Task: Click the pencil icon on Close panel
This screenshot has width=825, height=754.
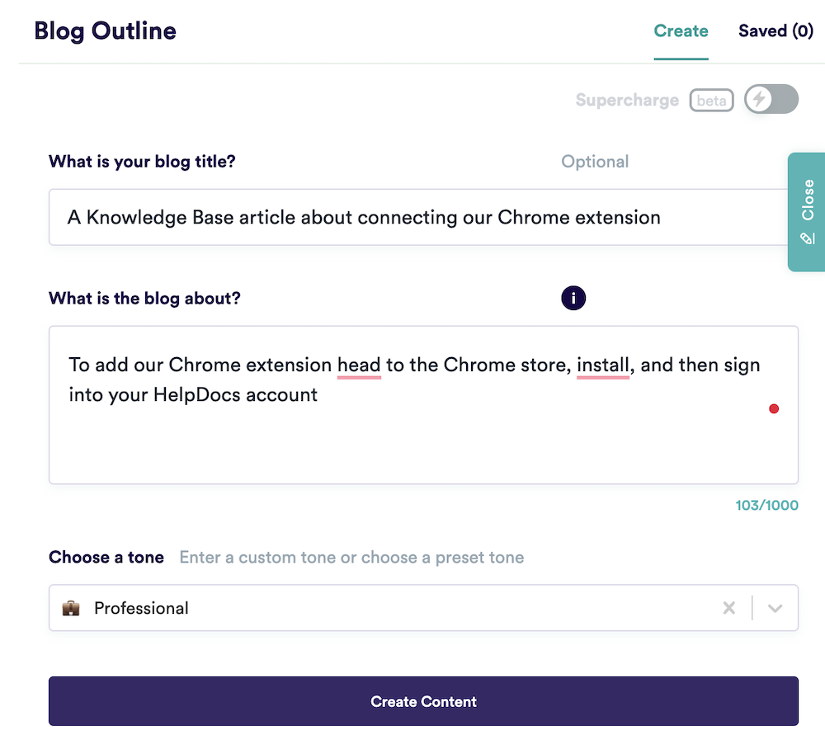Action: 808,238
